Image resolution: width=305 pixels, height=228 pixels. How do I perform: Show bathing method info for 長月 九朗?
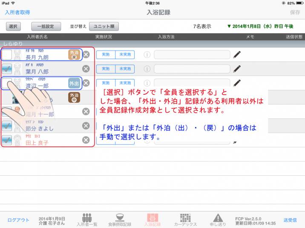(x=147, y=54)
